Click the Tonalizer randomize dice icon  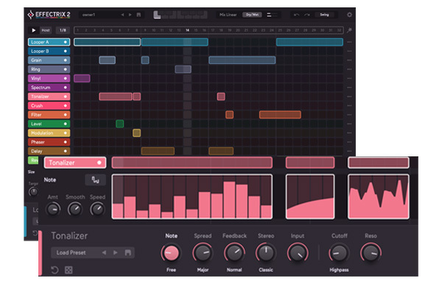pyautogui.click(x=69, y=270)
